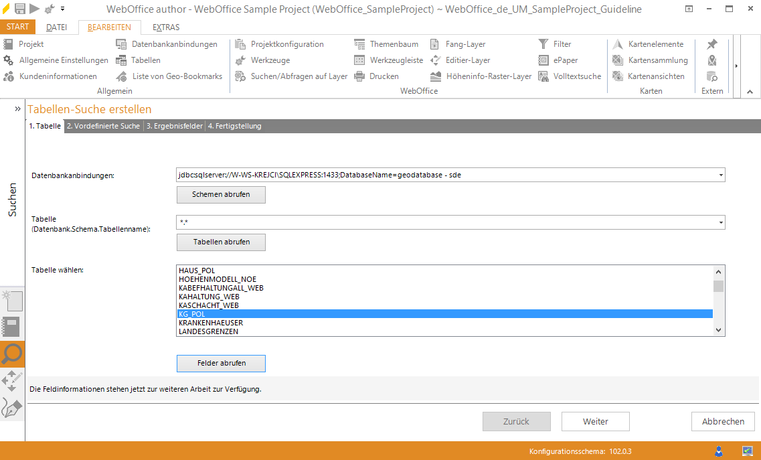Viewport: 761px width, 460px height.
Task: Collapse the ribbon with the chevron arrow
Action: (x=749, y=92)
